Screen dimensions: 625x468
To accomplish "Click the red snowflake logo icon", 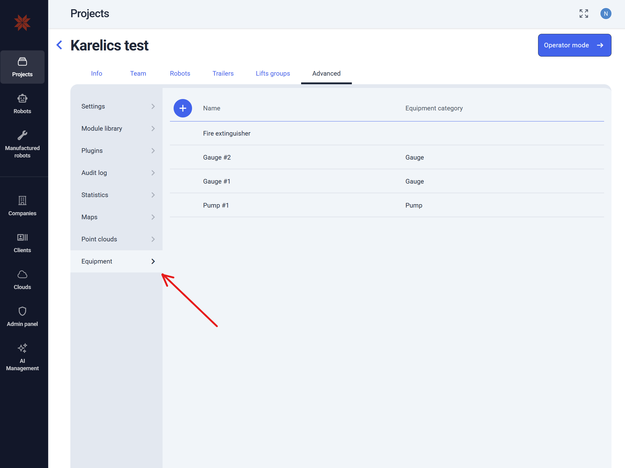I will (x=22, y=23).
